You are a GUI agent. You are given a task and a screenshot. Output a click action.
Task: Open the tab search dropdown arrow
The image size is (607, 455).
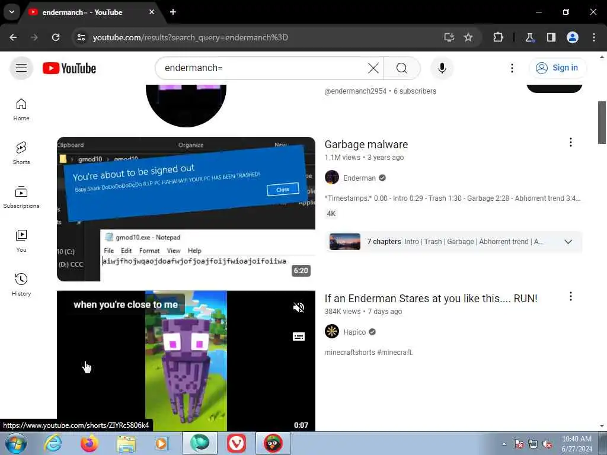click(12, 12)
